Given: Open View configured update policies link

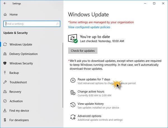Looking at the screenshot, I should click(x=89, y=27).
